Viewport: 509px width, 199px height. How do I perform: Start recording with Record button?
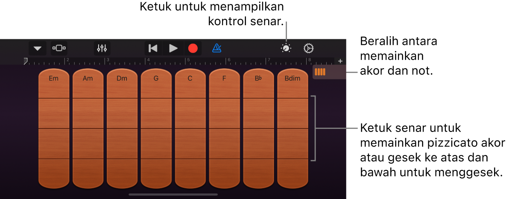coord(193,48)
